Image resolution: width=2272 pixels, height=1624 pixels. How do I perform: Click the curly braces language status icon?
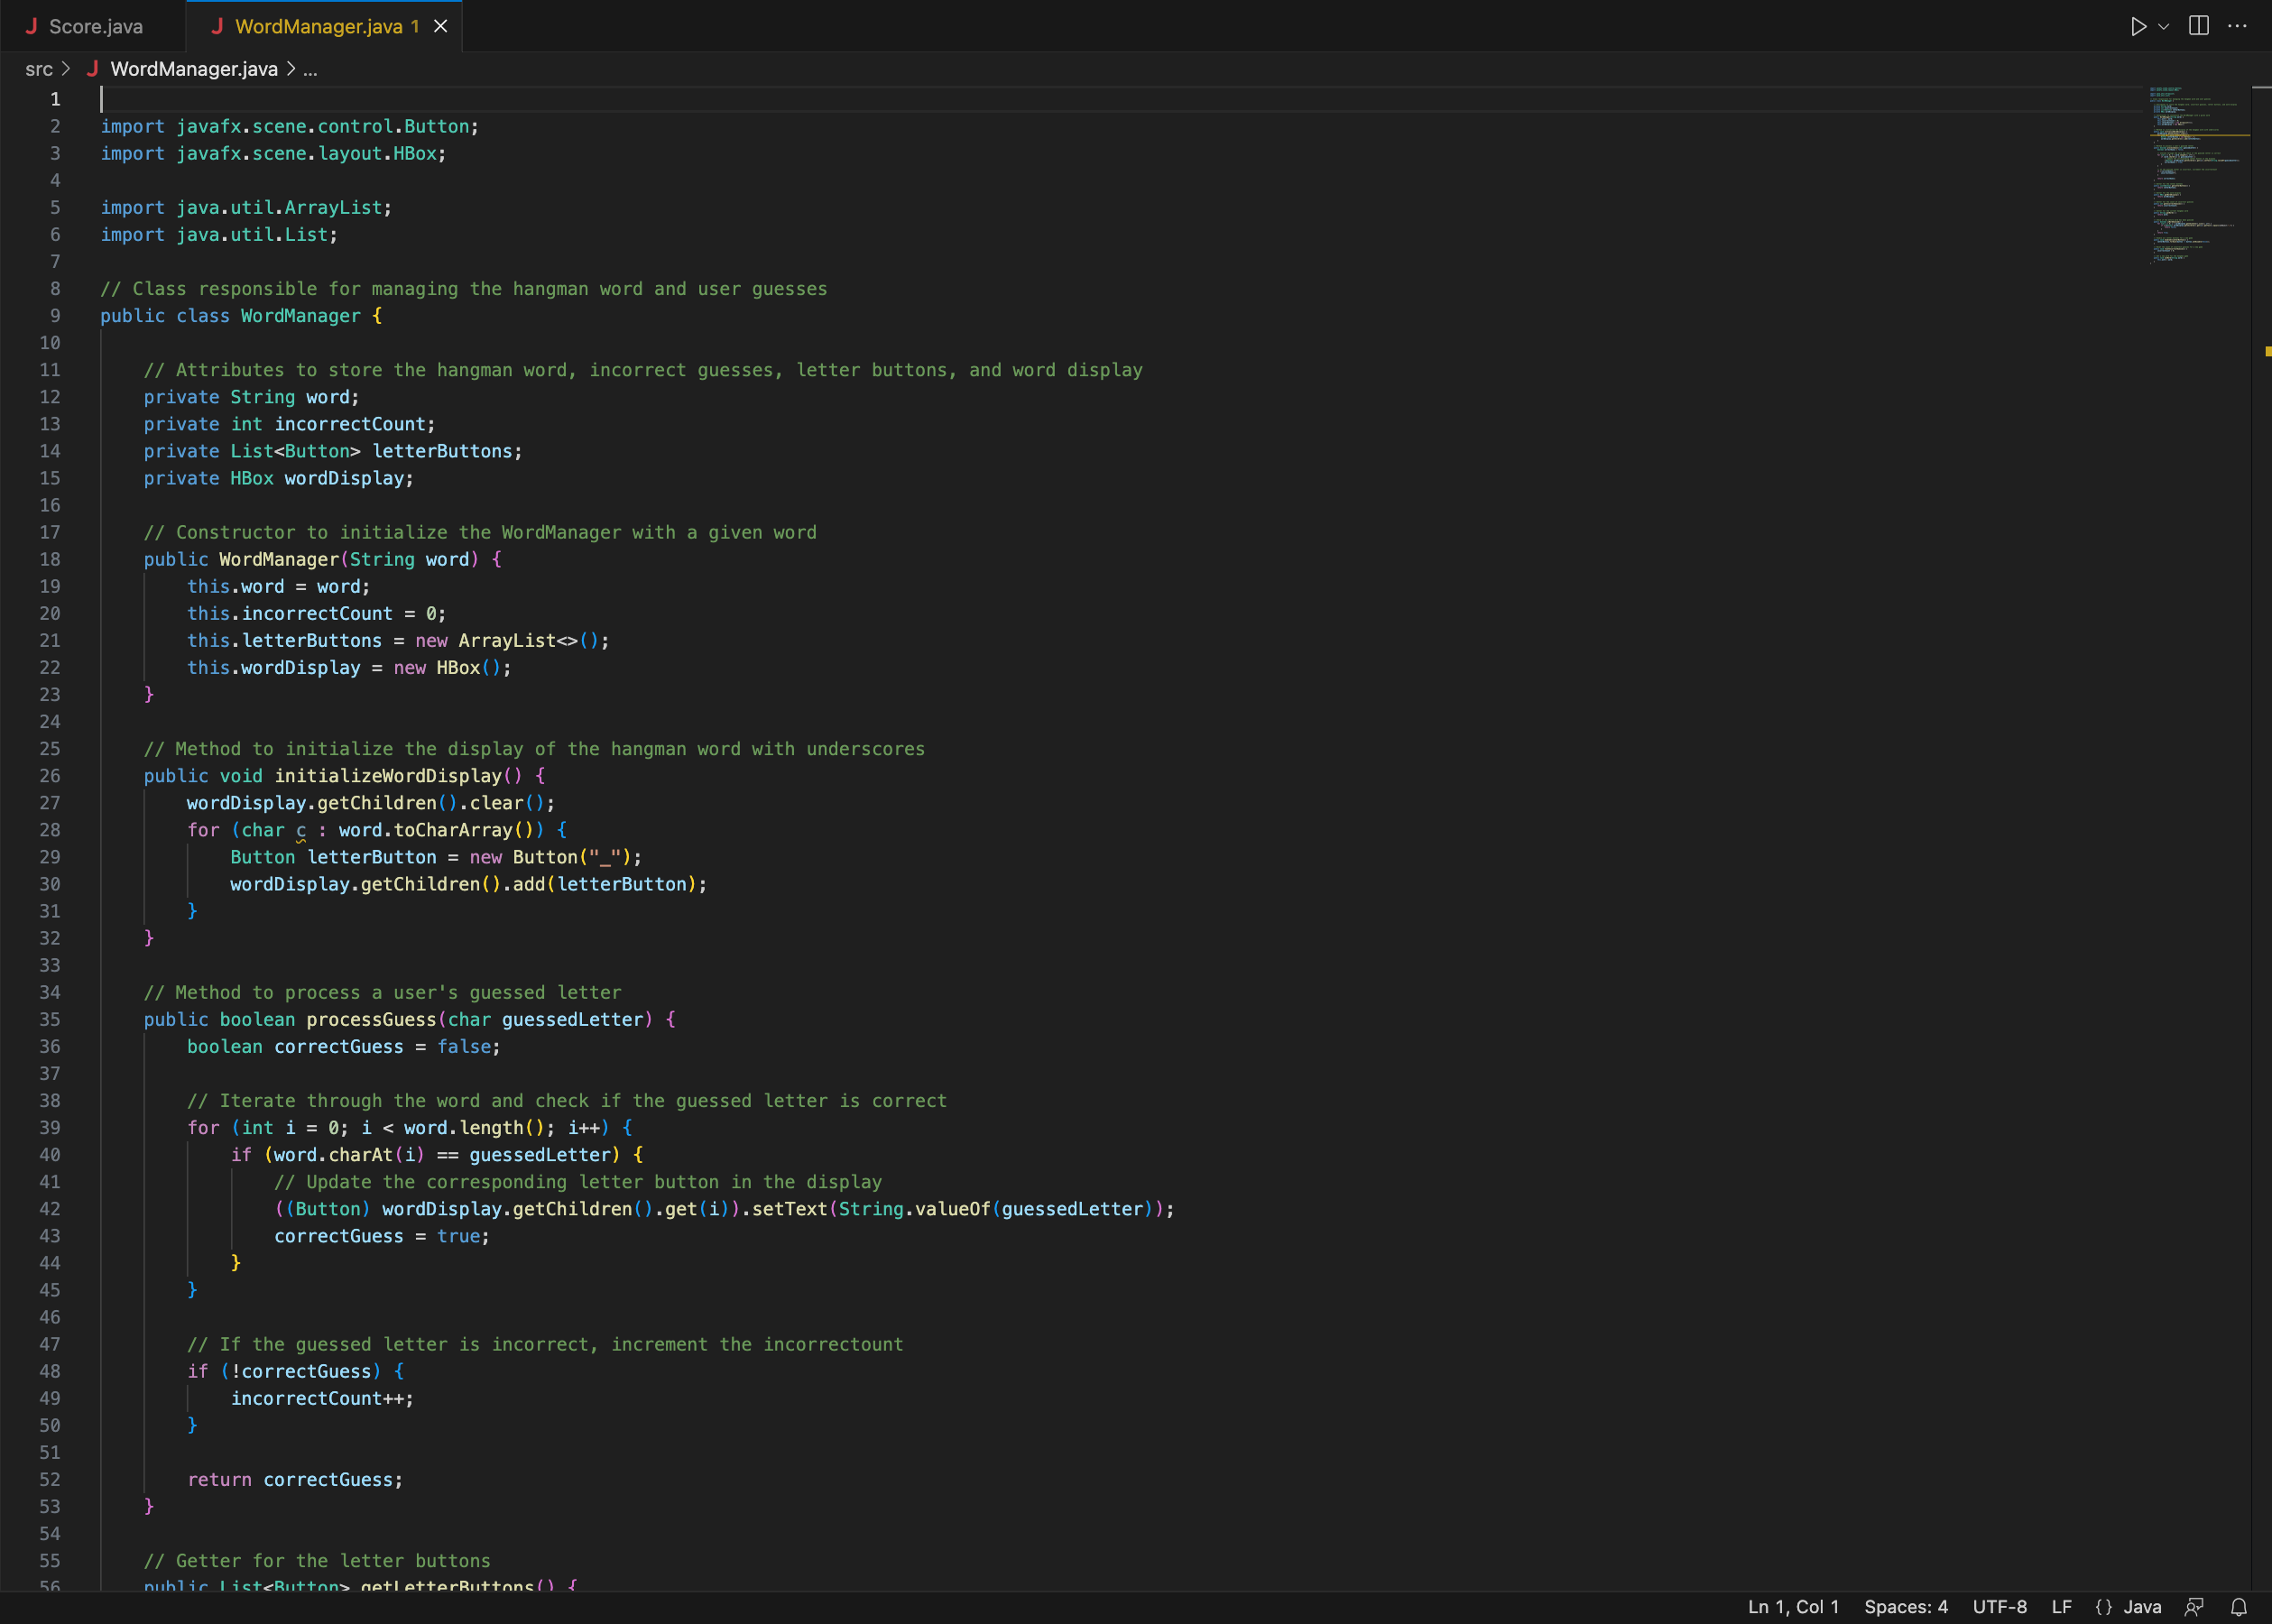[2104, 1607]
